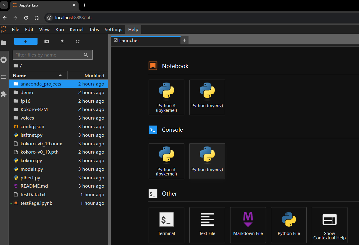Toggle the File Browser sidebar folder icon
The height and width of the screenshot is (245, 359).
[x=4, y=43]
